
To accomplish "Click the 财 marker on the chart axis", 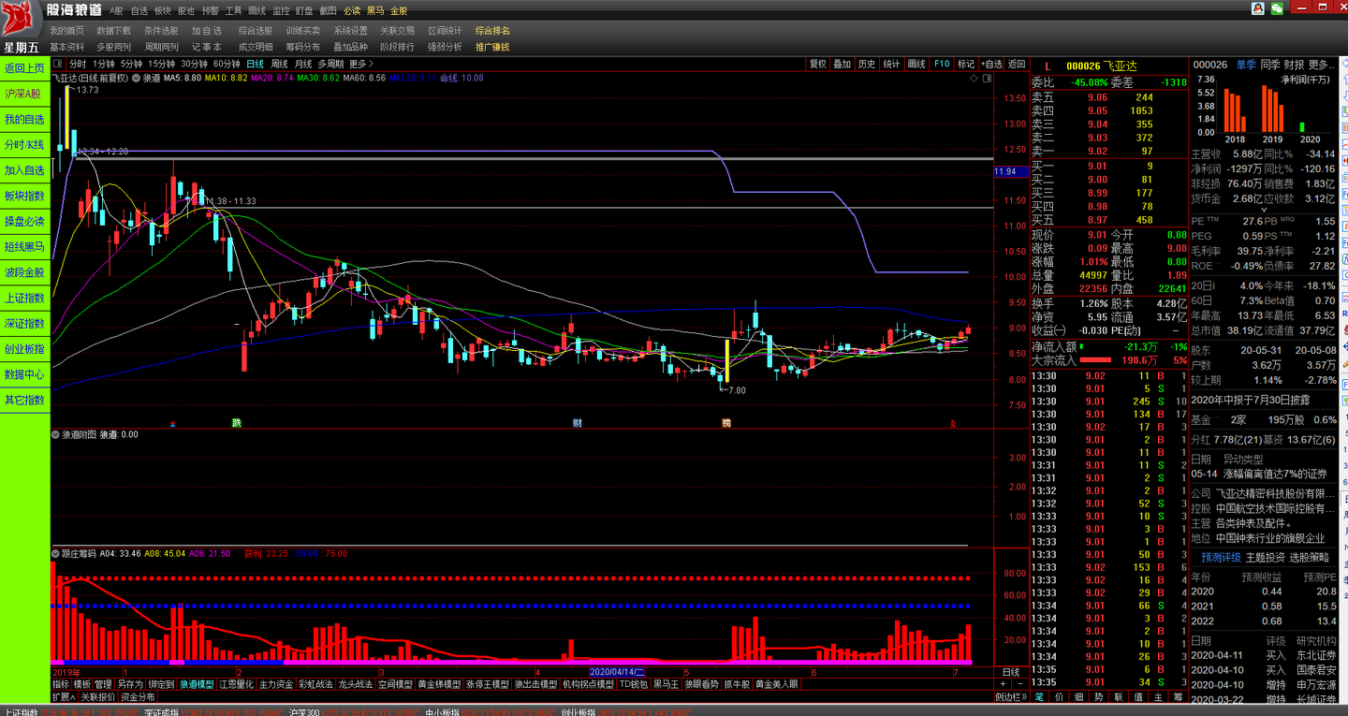I will 578,423.
